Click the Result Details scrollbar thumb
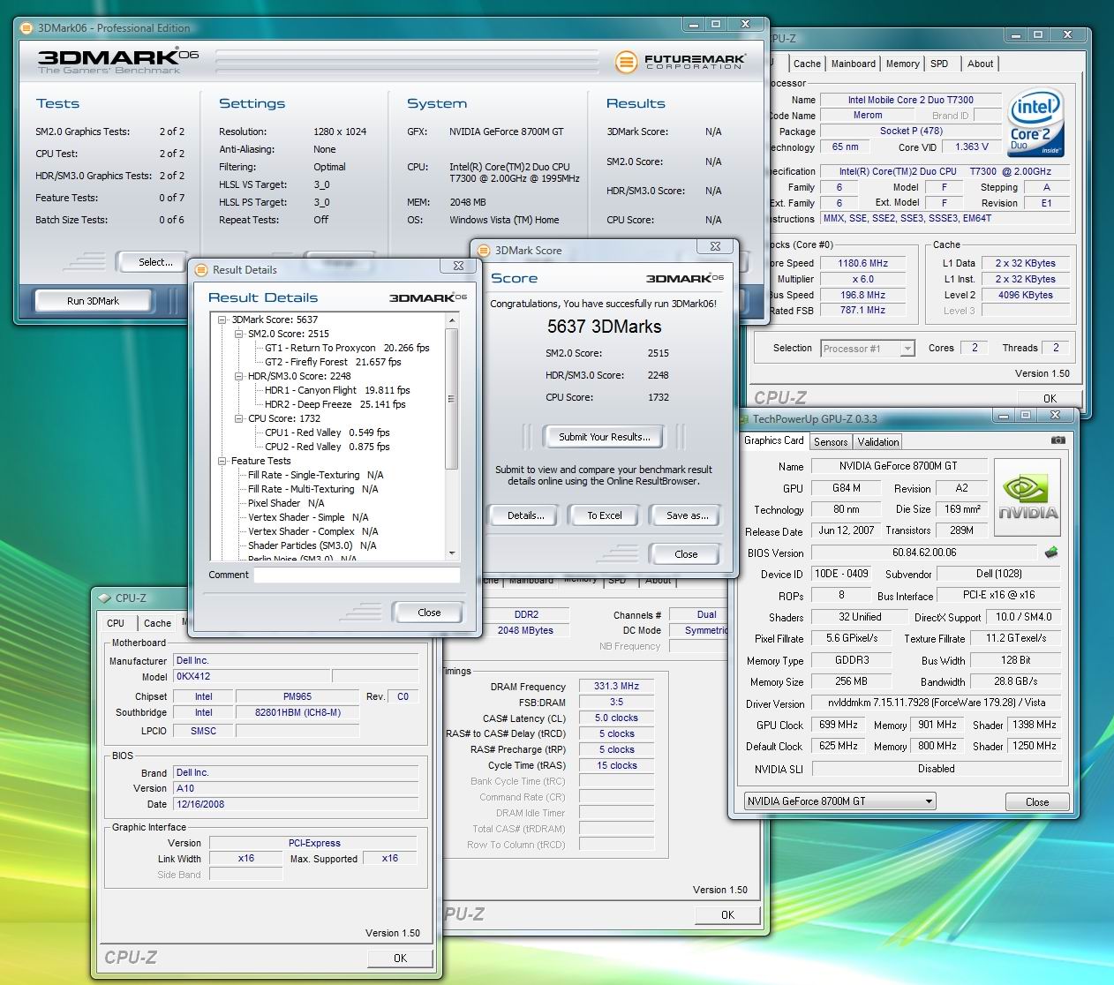This screenshot has width=1114, height=985. click(x=452, y=399)
